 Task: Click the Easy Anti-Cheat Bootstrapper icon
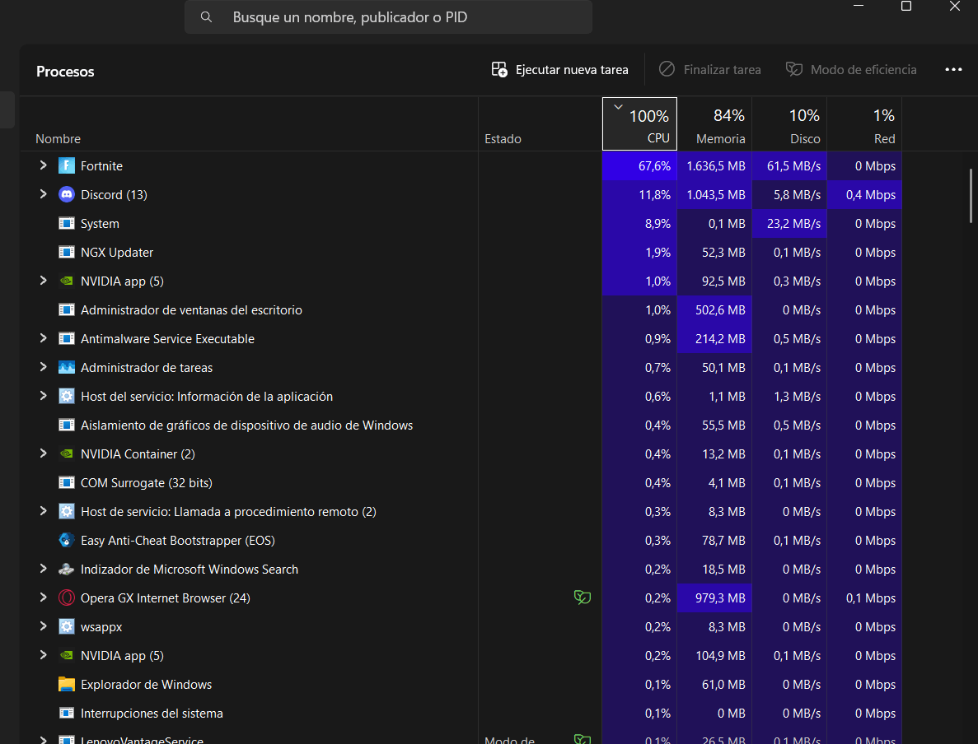(66, 540)
